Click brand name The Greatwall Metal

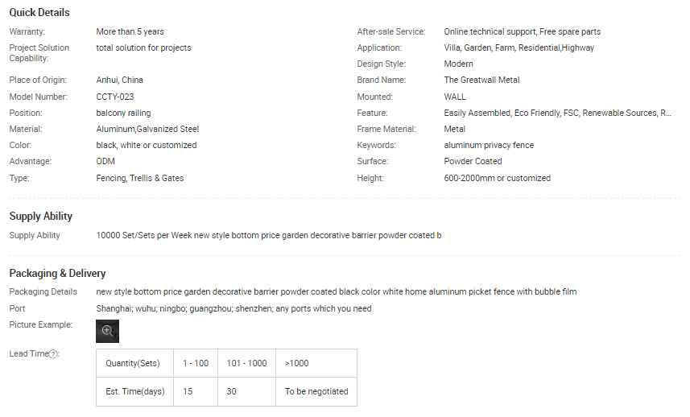[x=481, y=81]
